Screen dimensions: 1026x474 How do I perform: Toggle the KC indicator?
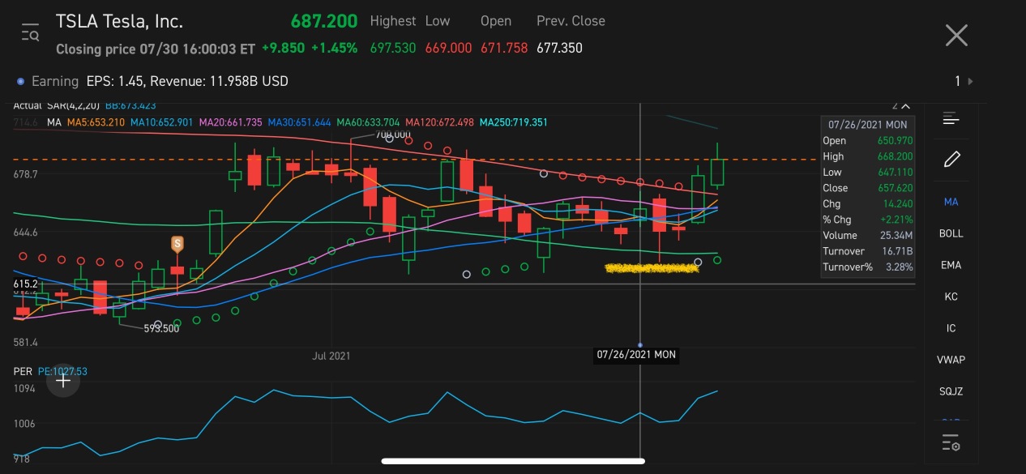coord(951,297)
